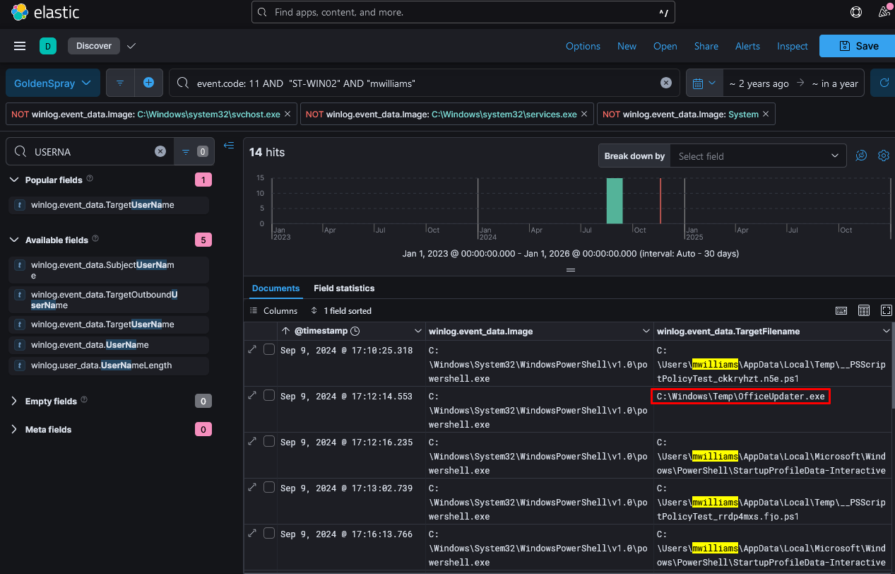Open the Options menu
895x574 pixels.
click(583, 46)
